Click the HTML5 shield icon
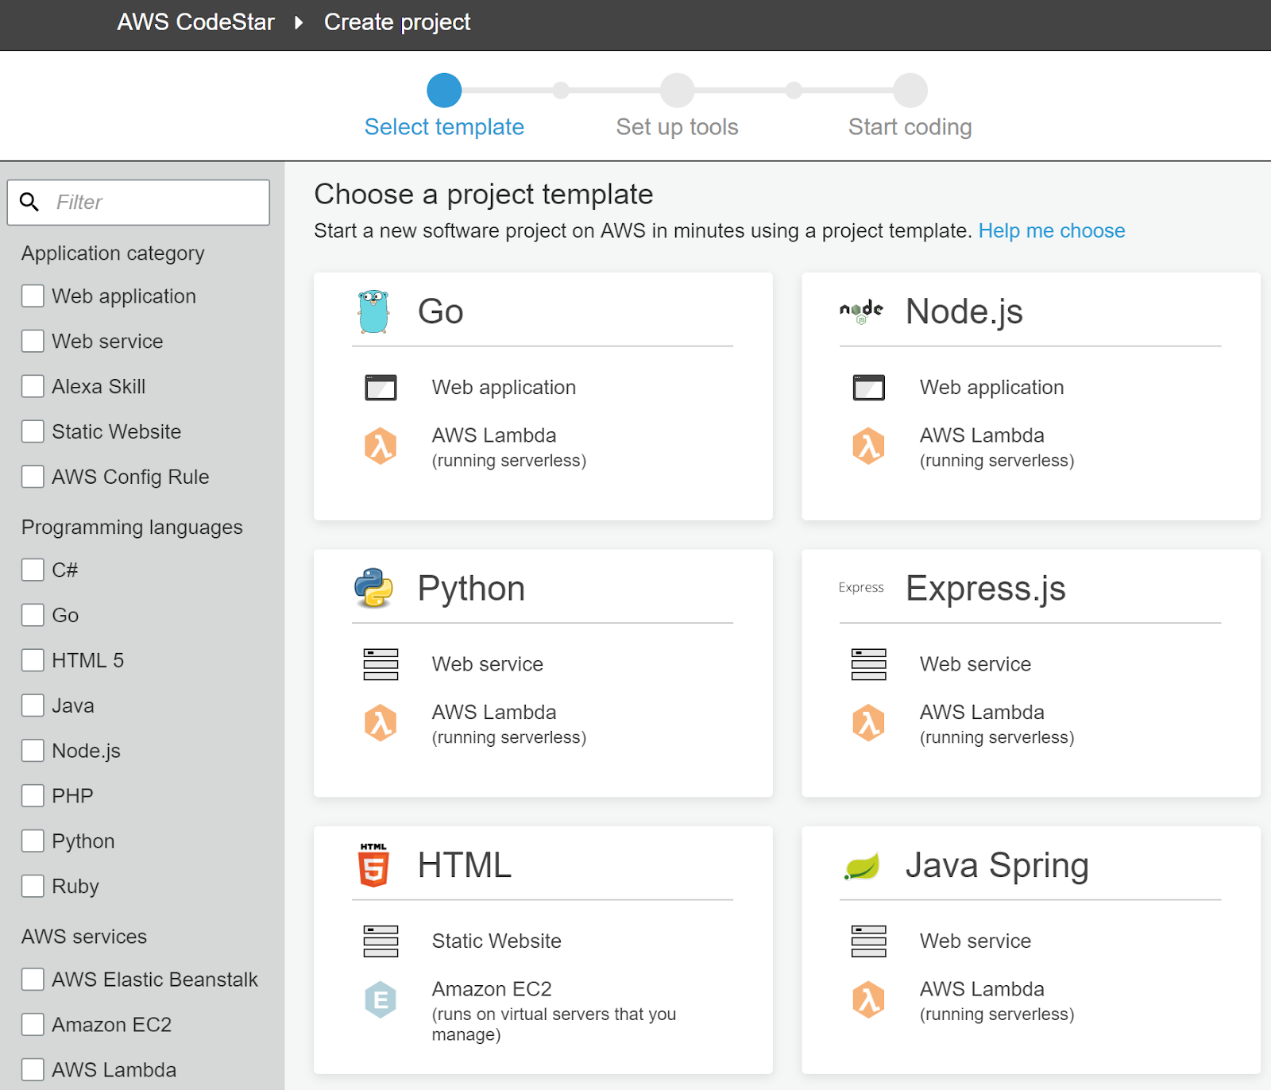The image size is (1271, 1090). tap(373, 865)
